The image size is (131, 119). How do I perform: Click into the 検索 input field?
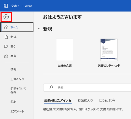(87, 88)
